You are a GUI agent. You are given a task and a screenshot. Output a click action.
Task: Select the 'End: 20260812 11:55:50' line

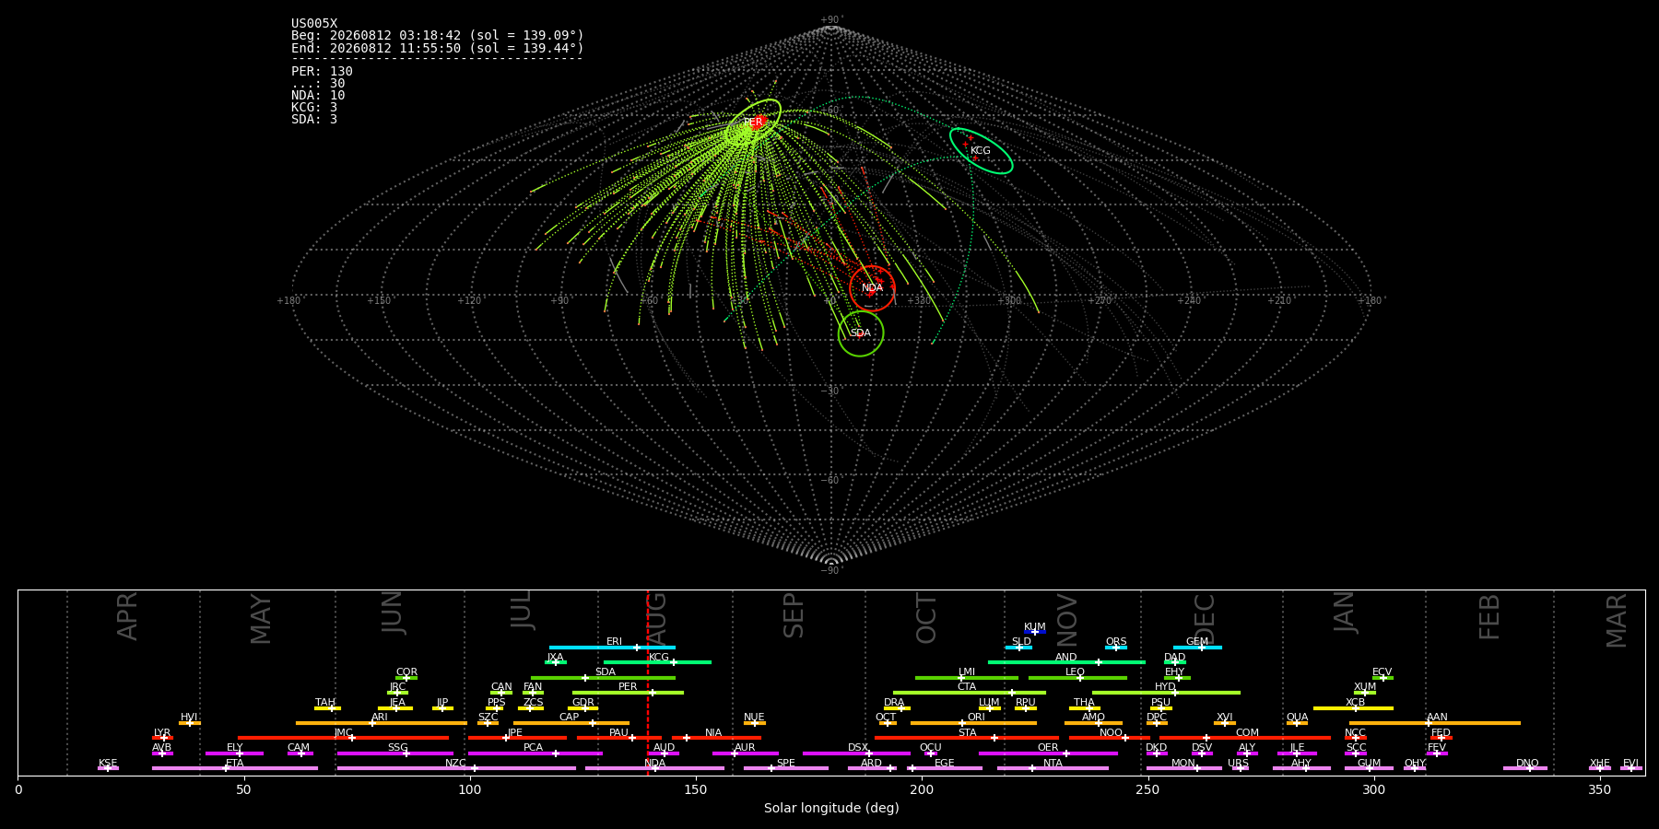tap(438, 48)
